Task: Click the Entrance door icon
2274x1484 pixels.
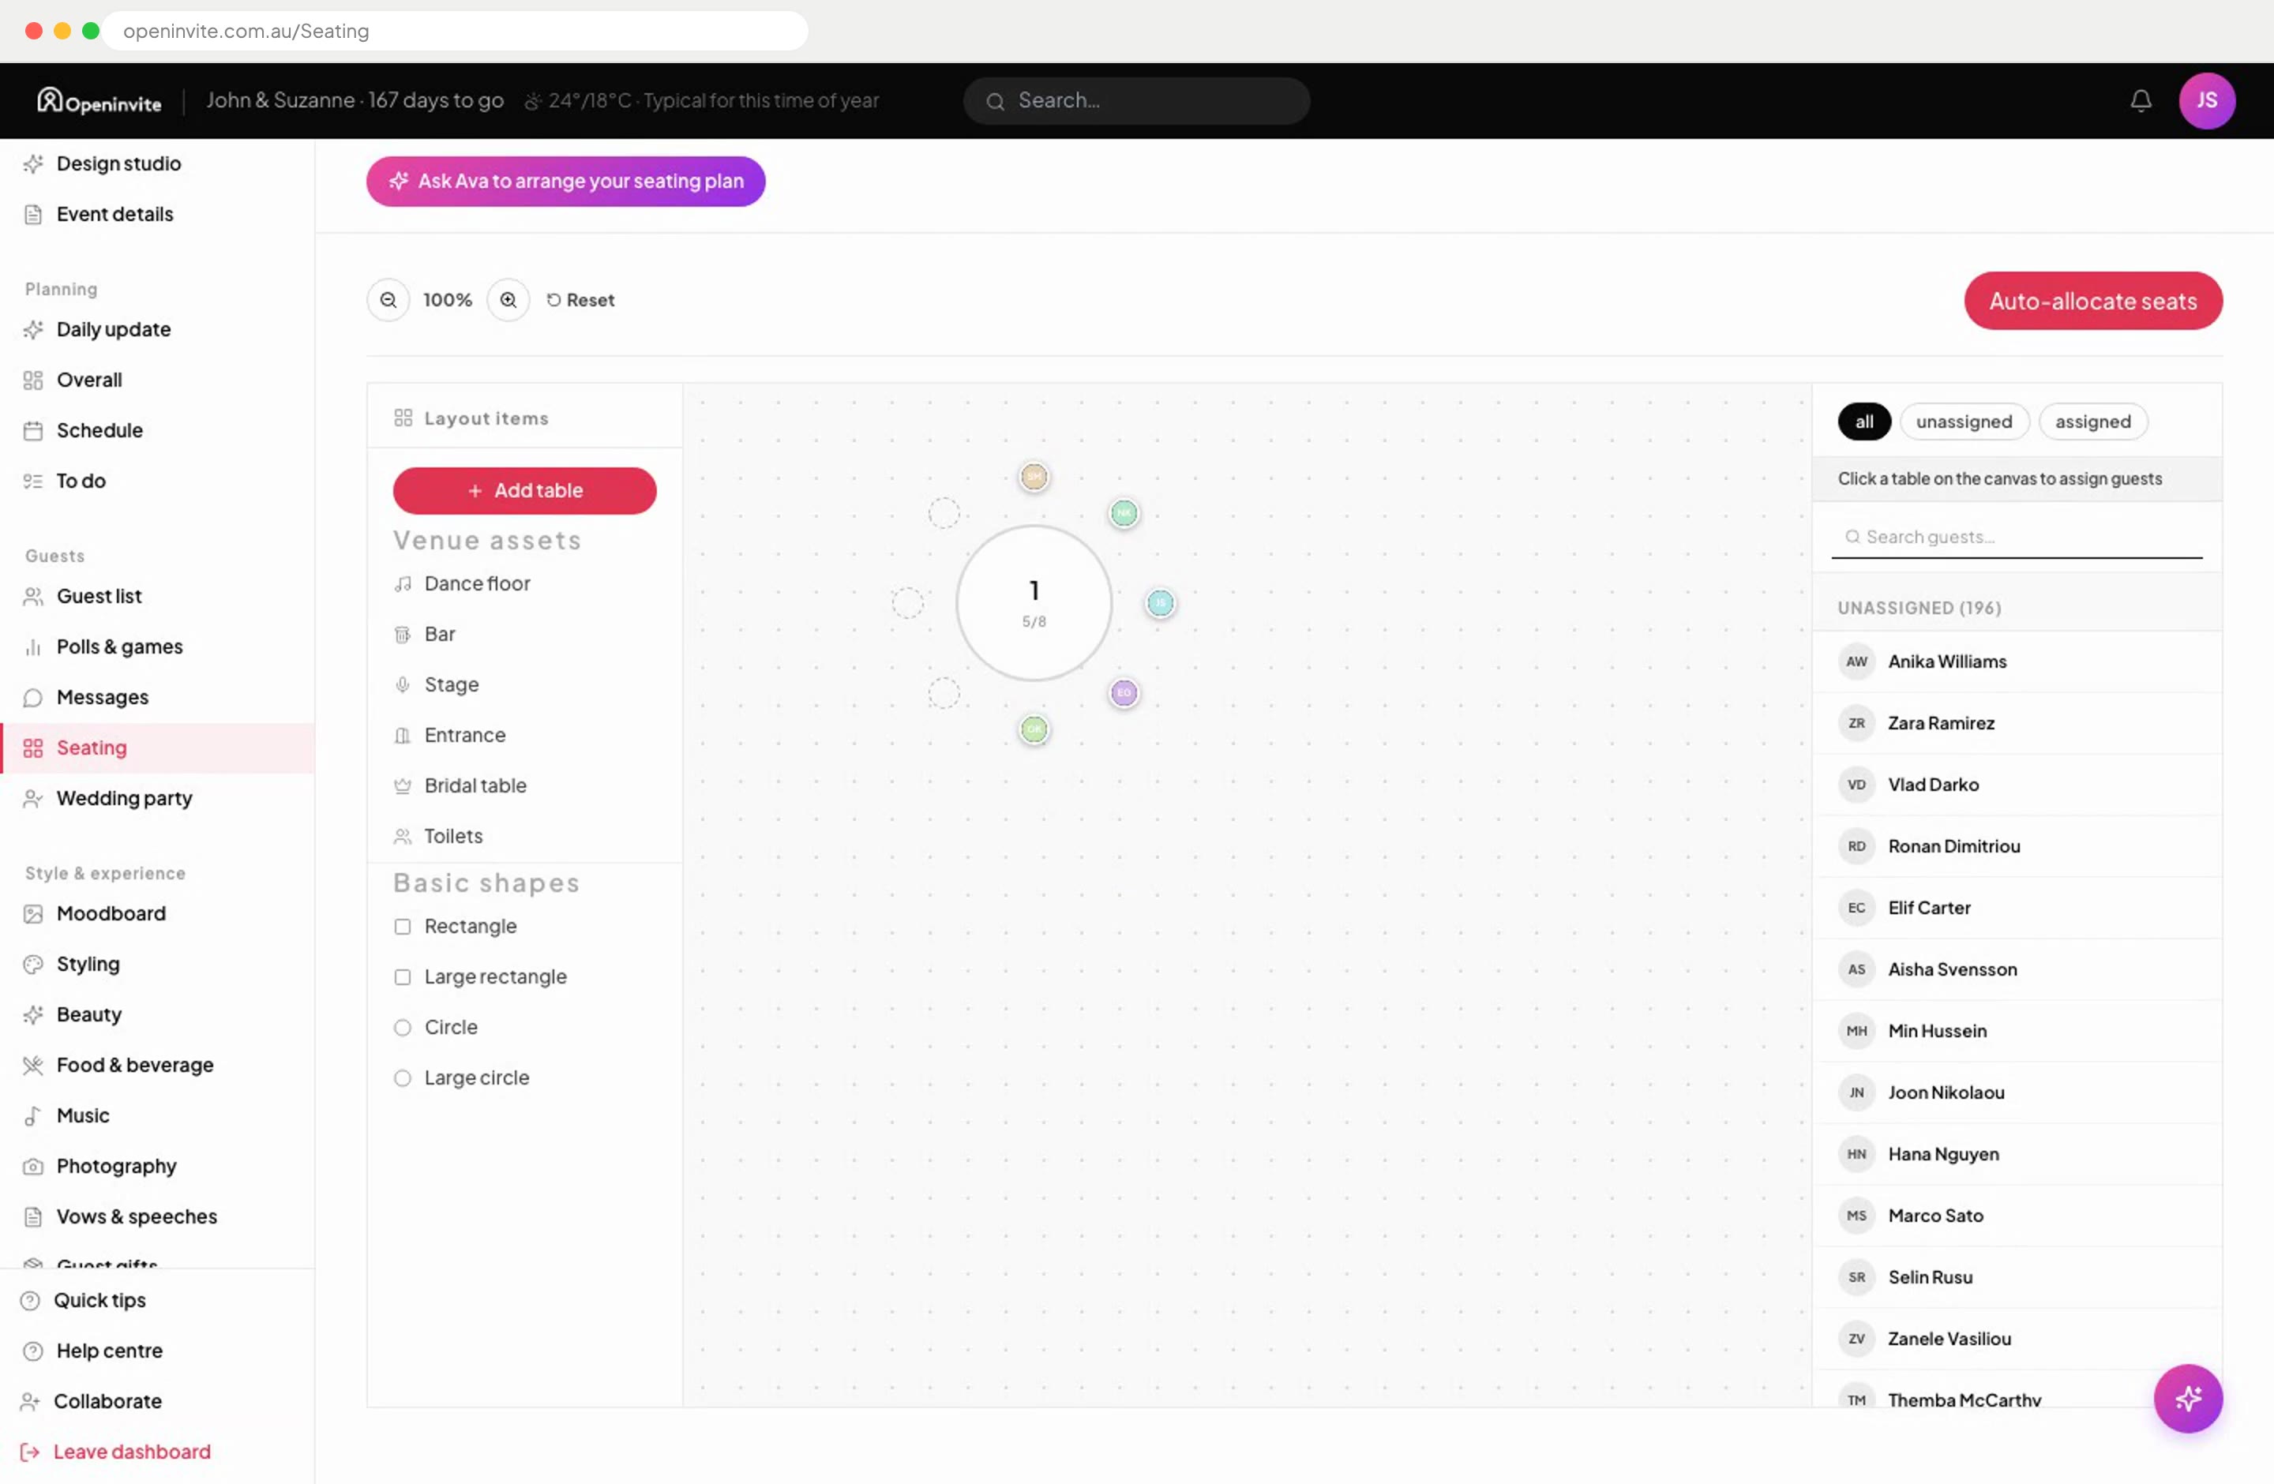Action: (x=403, y=736)
